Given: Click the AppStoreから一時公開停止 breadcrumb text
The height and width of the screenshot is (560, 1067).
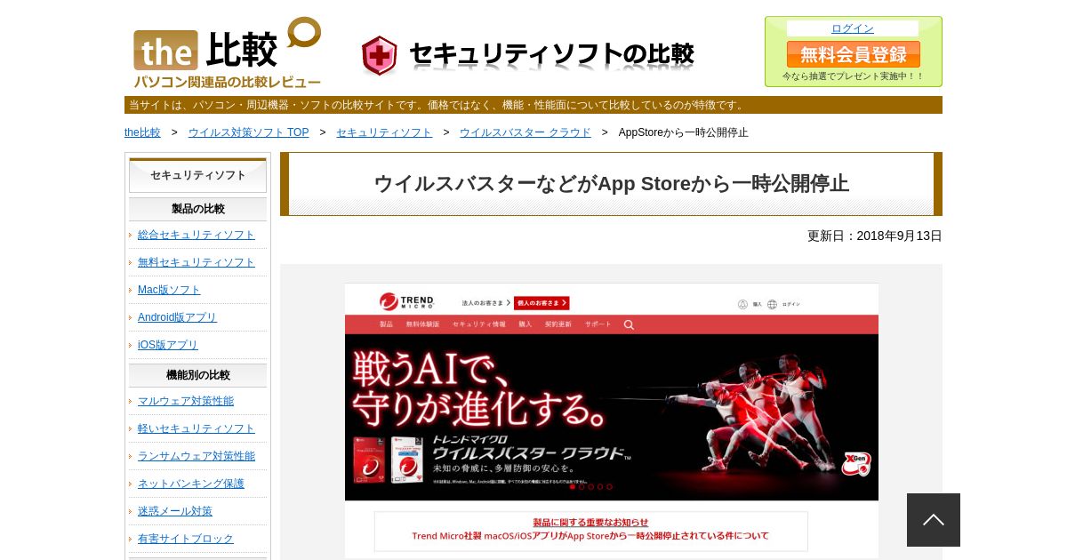Looking at the screenshot, I should [x=683, y=132].
